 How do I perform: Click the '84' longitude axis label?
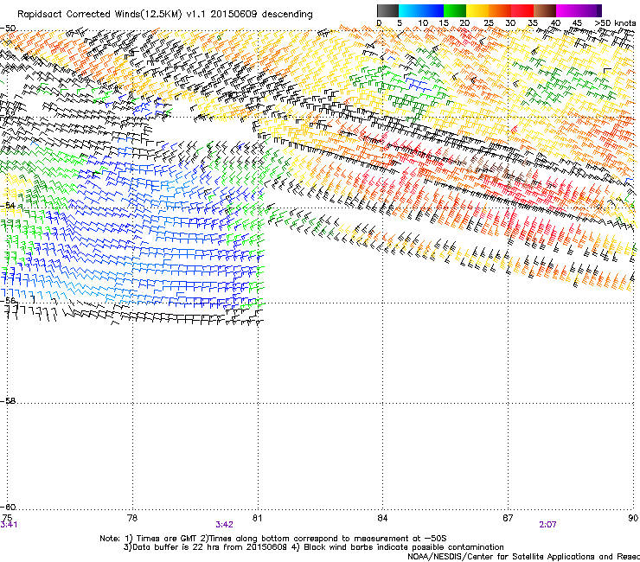[382, 518]
